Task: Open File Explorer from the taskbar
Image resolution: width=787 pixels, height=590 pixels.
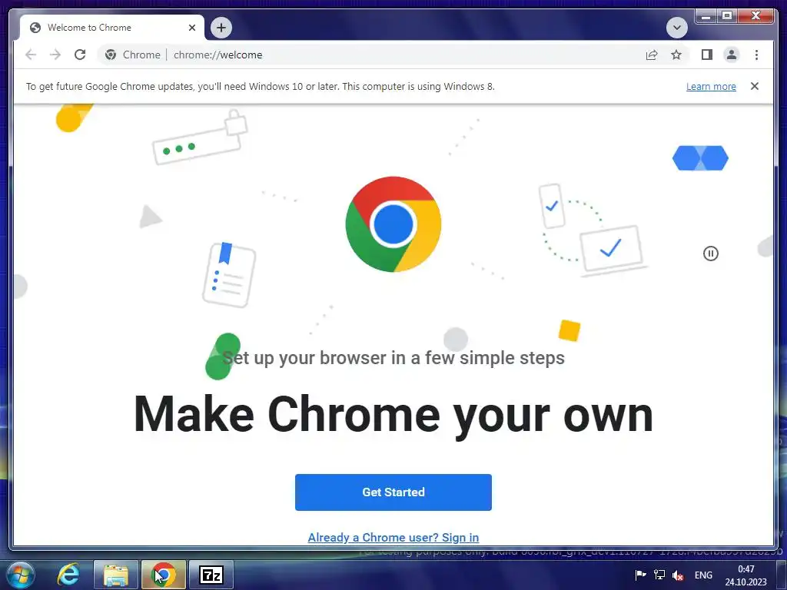Action: (x=116, y=575)
